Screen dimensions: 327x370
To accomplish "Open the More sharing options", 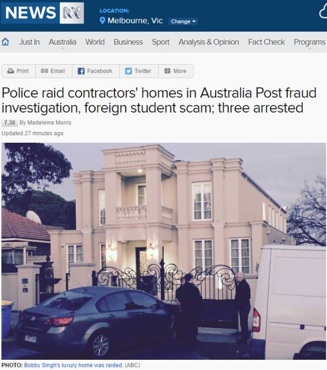I will coord(176,71).
